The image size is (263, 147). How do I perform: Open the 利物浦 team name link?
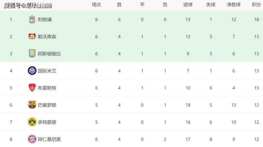(45, 20)
